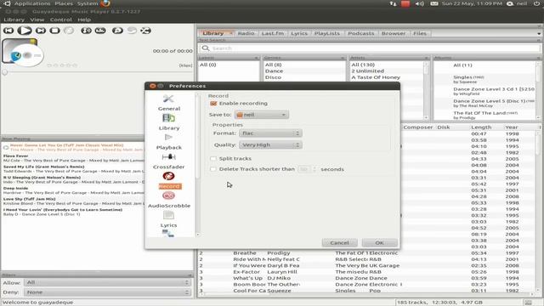Open the tab list arrow beside Files tab
Screen dimensions: 544x306
coord(538,34)
